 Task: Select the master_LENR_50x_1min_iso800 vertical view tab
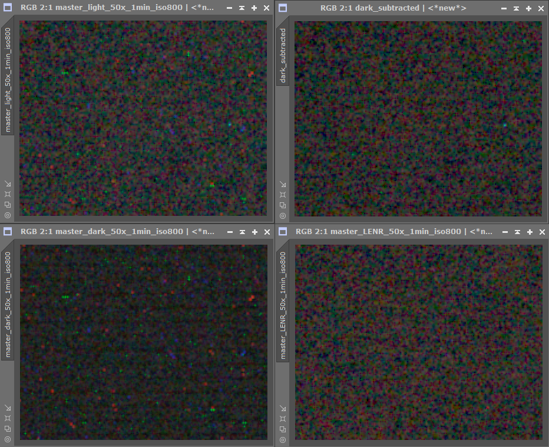(283, 305)
